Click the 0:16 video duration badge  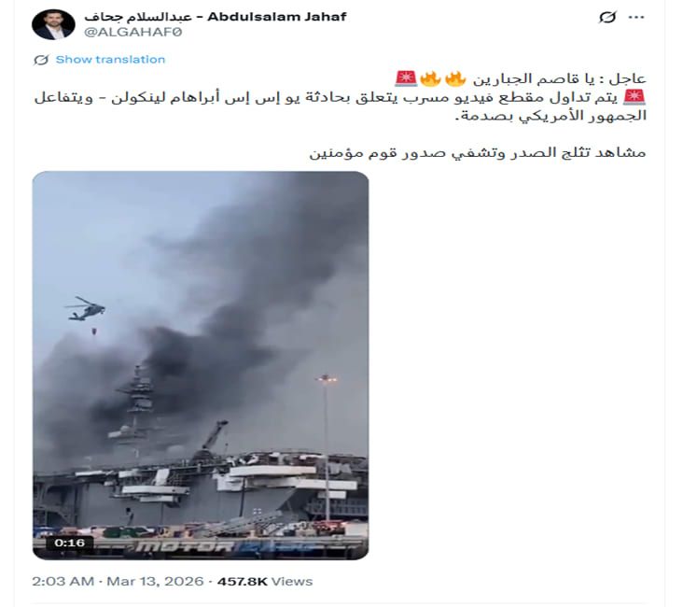click(70, 543)
